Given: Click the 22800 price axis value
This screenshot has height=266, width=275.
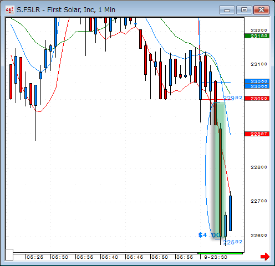Looking at the screenshot, I should point(259,167).
